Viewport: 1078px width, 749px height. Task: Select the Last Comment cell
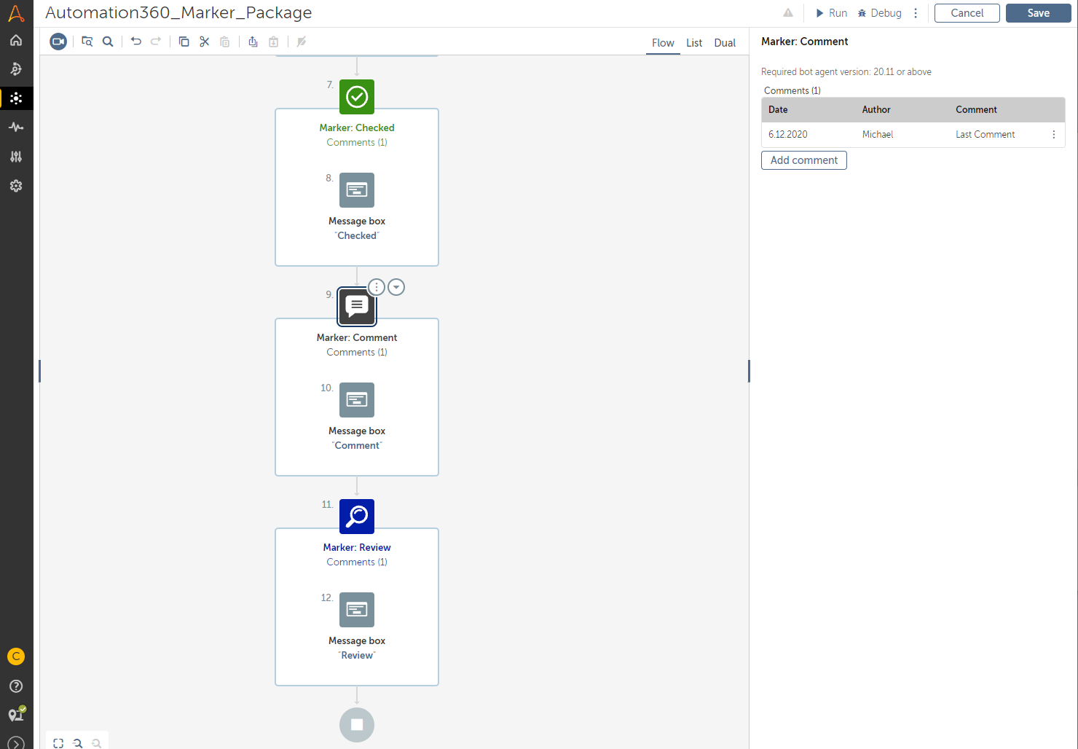(985, 135)
